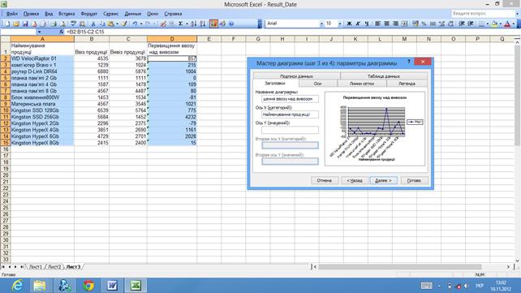The image size is (521, 293).
Task: Align cell text right
Action: coord(395,24)
